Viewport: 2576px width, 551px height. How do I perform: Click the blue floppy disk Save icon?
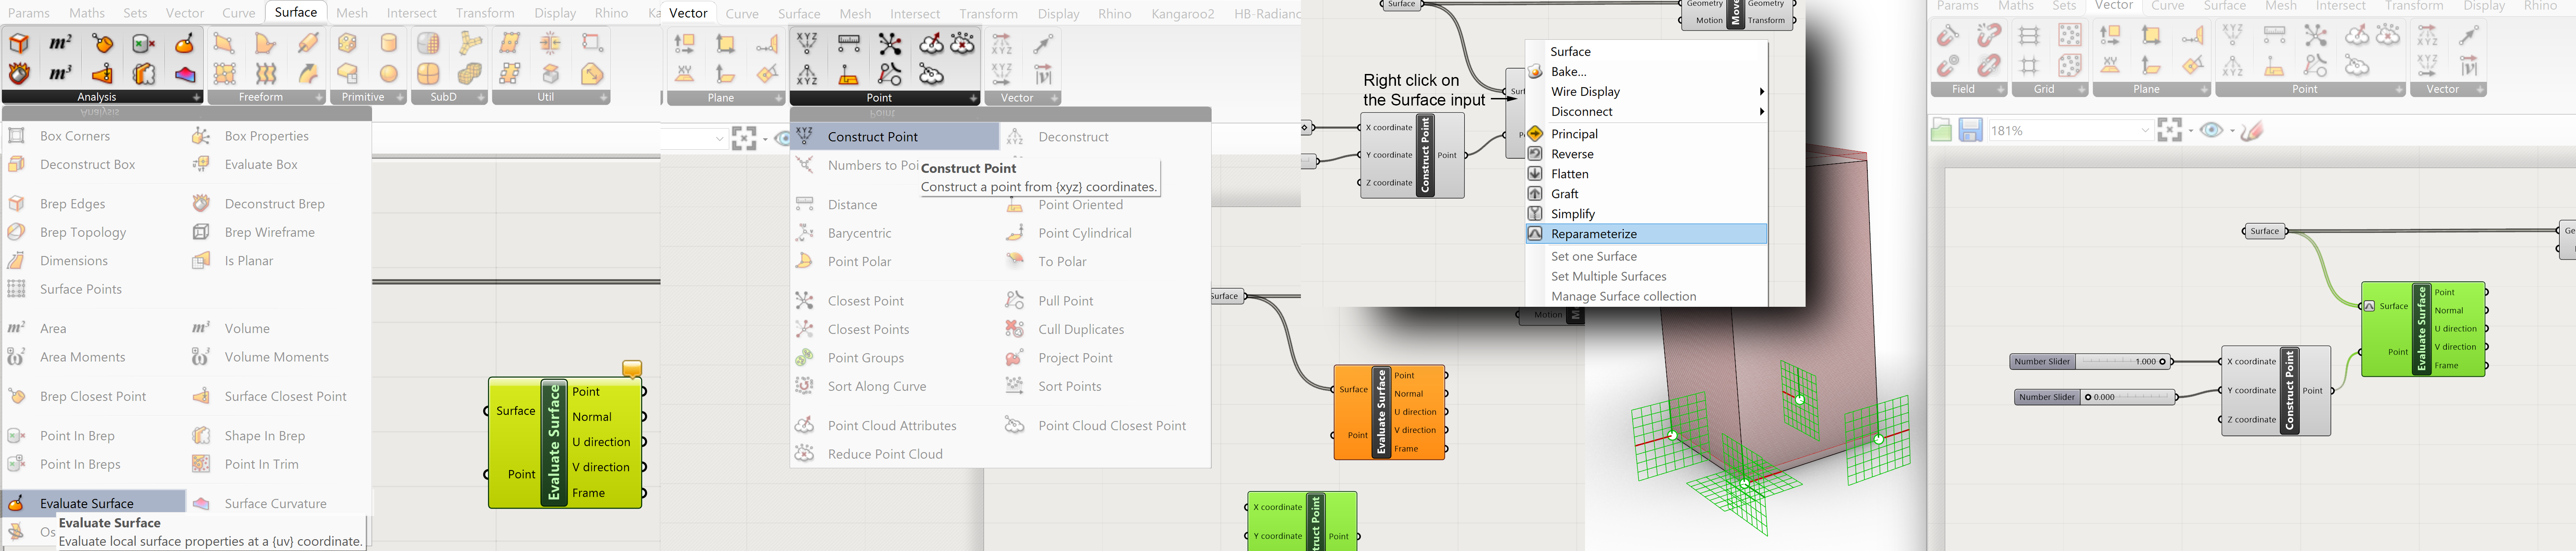click(x=1970, y=130)
